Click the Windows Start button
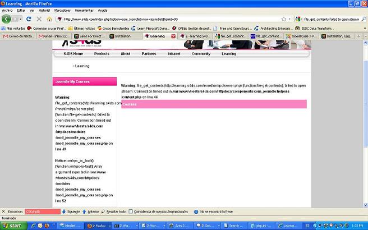 click(x=12, y=225)
